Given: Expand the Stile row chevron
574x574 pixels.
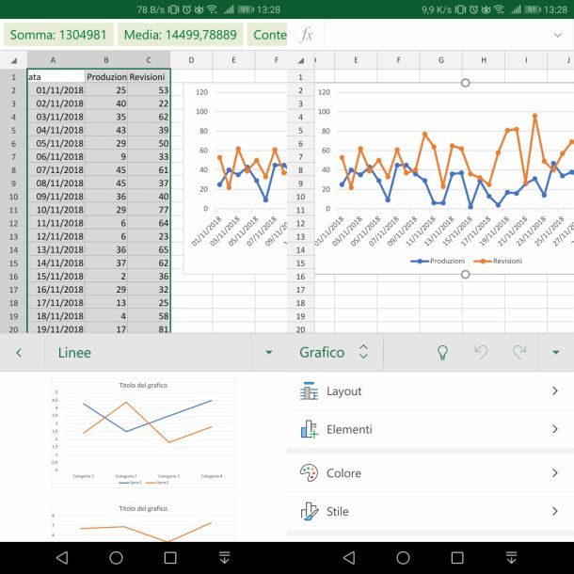Looking at the screenshot, I should coord(555,511).
